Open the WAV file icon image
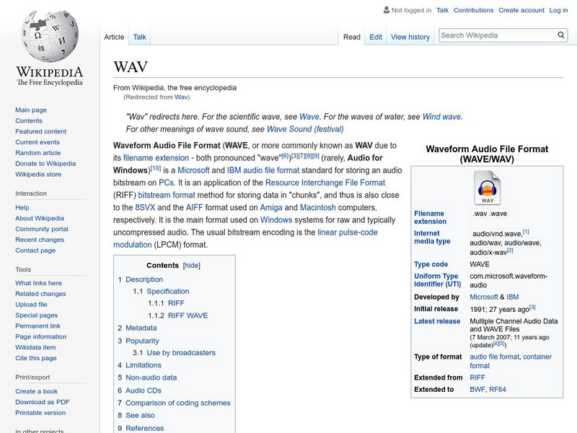The height and width of the screenshot is (433, 577). click(x=488, y=188)
